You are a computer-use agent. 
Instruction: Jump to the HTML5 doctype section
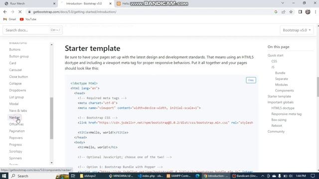tap(283, 108)
